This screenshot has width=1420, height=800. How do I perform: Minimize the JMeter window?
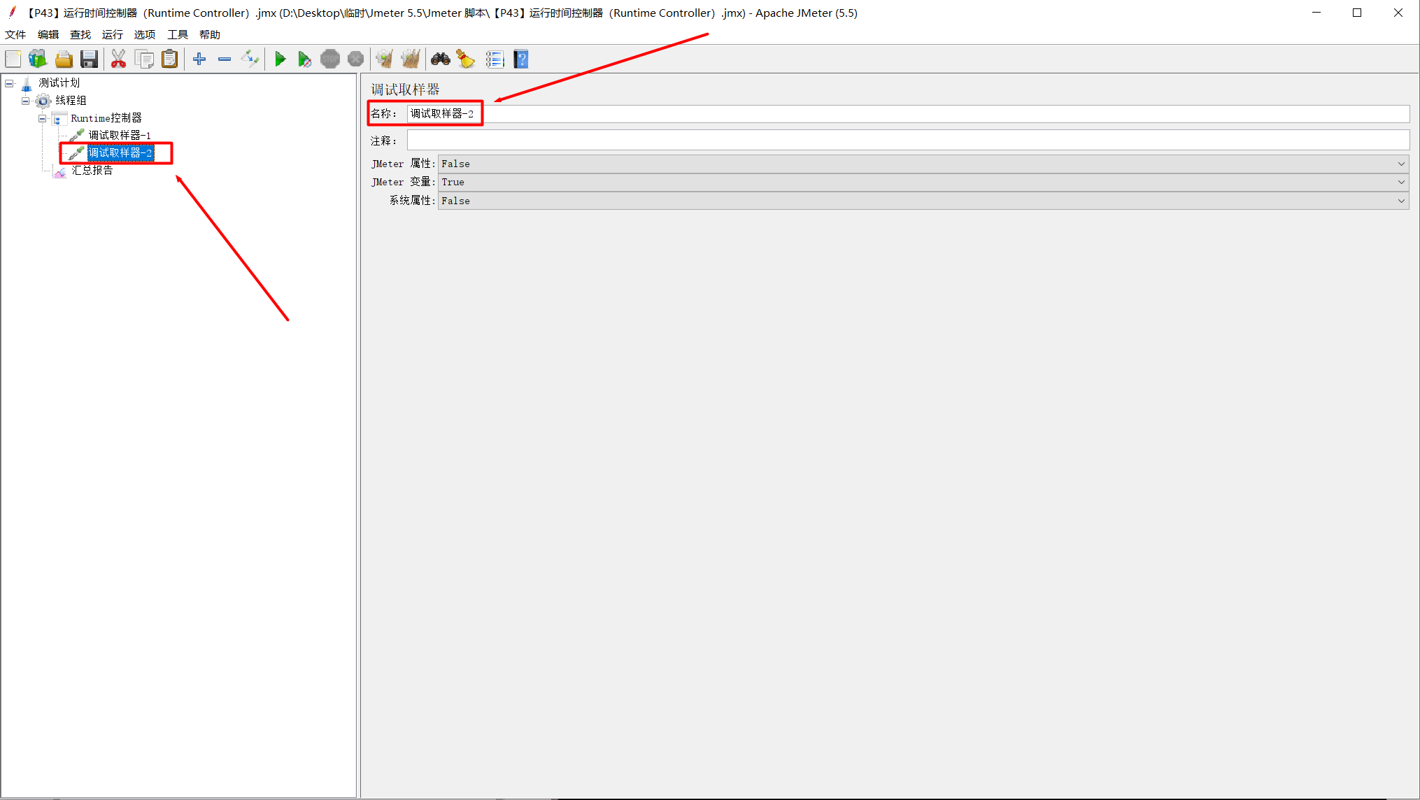coord(1316,13)
